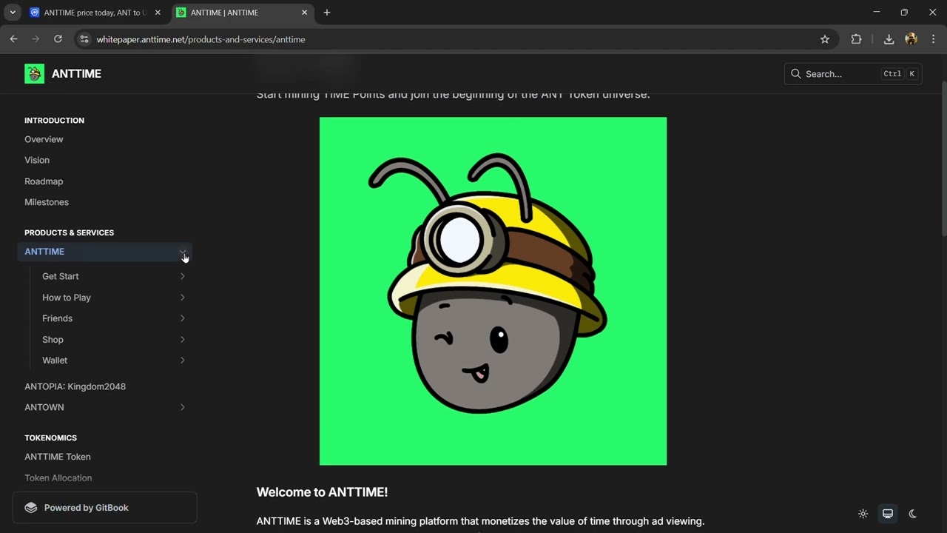Switch to light theme sun icon

(x=863, y=514)
